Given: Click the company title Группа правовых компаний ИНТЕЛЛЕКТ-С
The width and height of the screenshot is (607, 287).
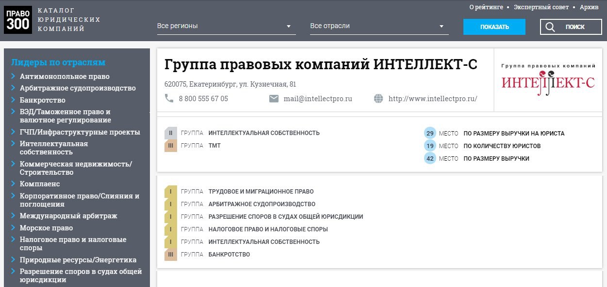Looking at the screenshot, I should [x=321, y=64].
